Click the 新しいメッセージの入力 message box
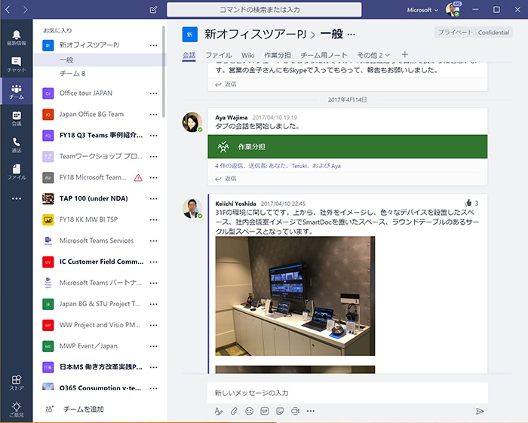 click(348, 393)
